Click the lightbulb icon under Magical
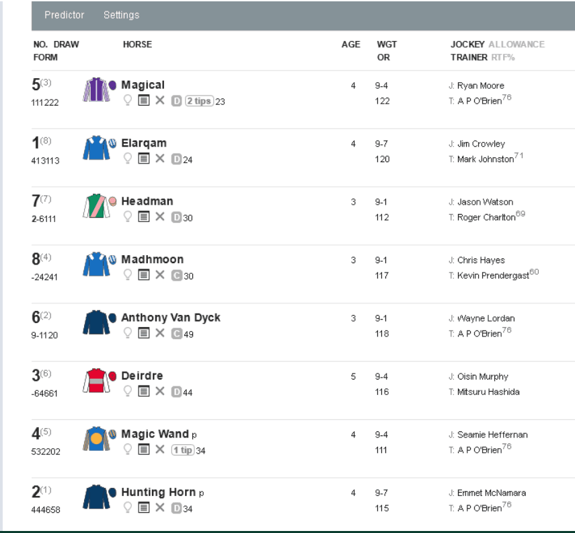Image resolution: width=575 pixels, height=533 pixels. 126,101
